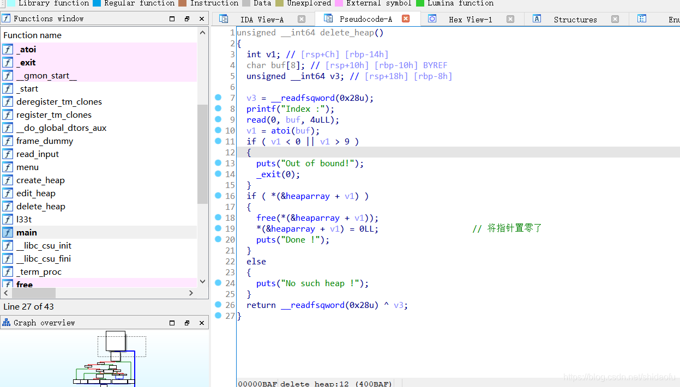This screenshot has width=680, height=387.
Task: Click the heaparray identifier on line 18
Action: (317, 218)
